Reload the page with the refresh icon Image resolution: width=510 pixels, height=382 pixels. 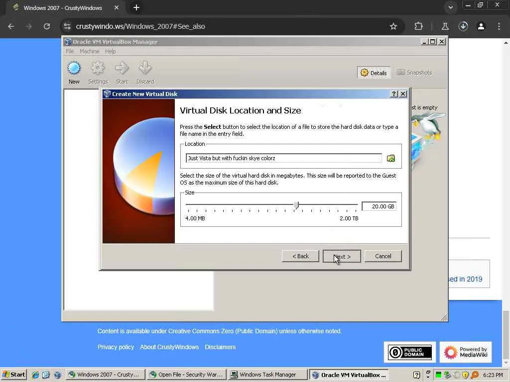(47, 26)
